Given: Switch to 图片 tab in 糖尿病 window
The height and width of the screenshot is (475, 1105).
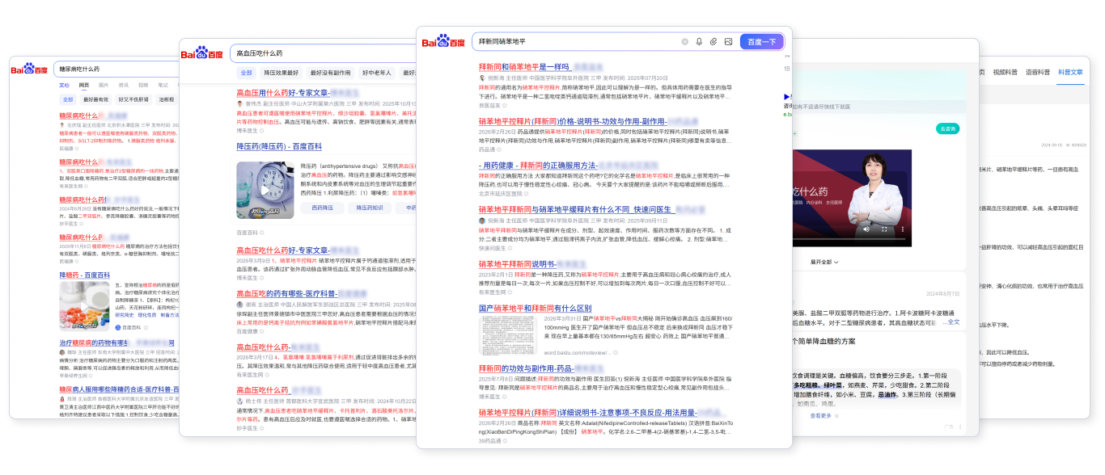Looking at the screenshot, I should [x=104, y=85].
